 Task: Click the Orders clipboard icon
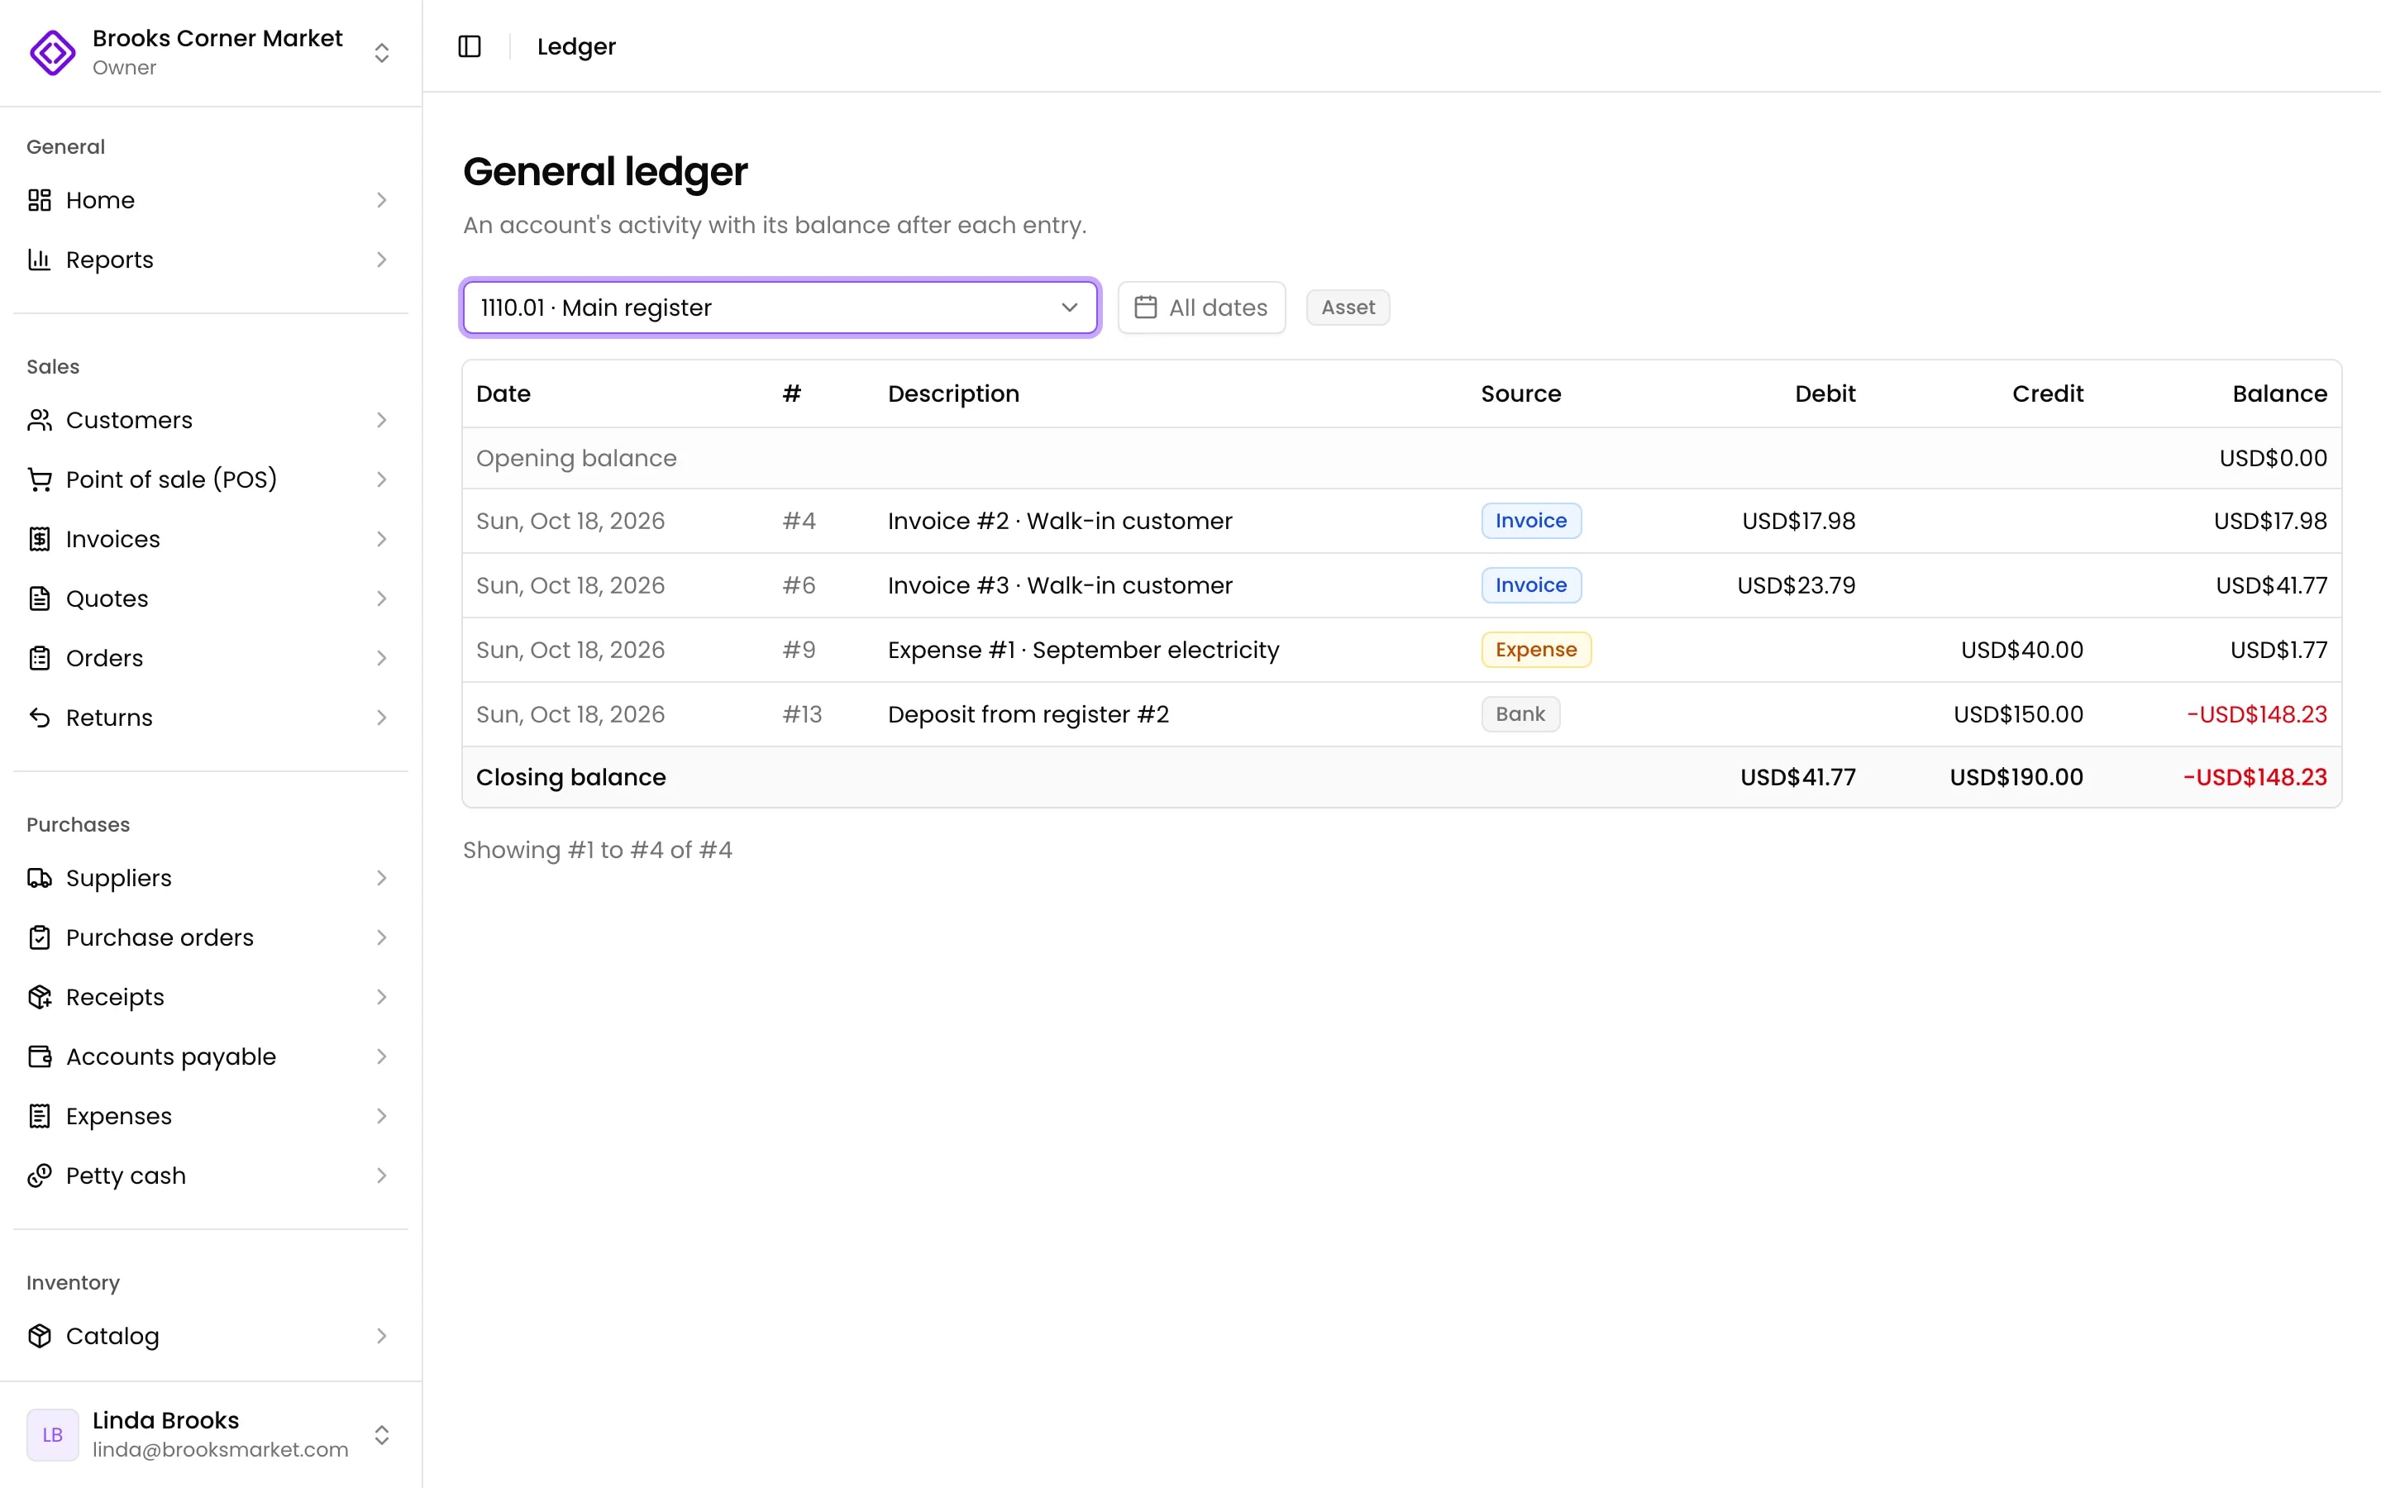(x=40, y=658)
